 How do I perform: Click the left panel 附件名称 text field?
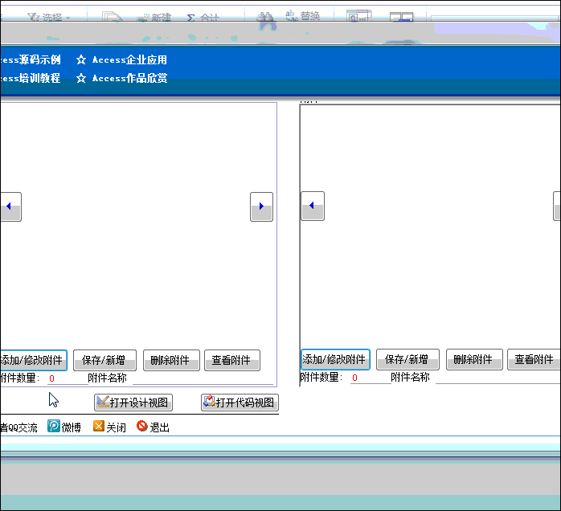(203, 378)
